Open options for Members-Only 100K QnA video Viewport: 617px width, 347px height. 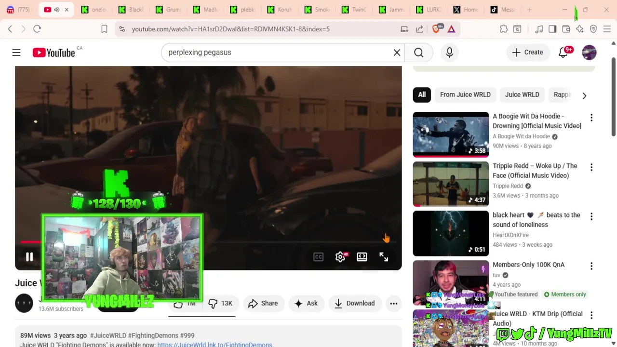(591, 266)
